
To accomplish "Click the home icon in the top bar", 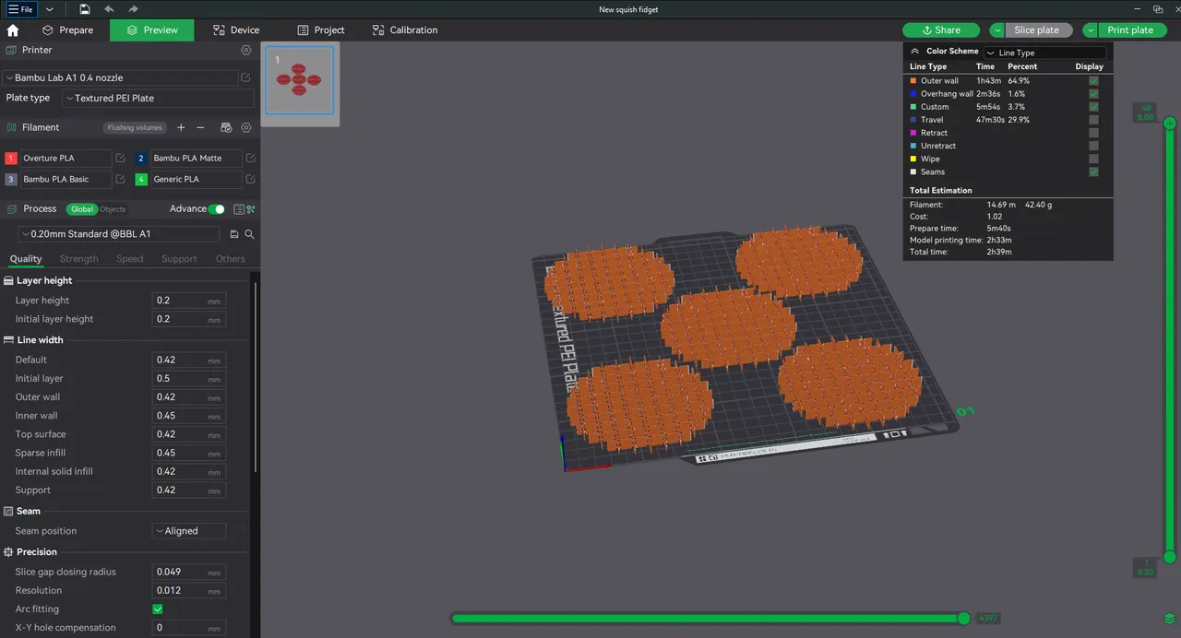I will (x=11, y=30).
